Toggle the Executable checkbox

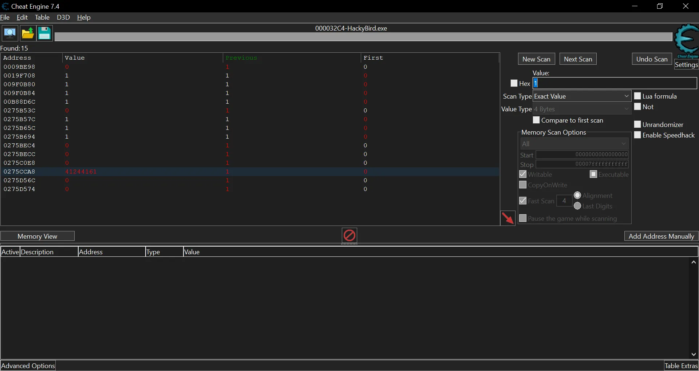593,174
